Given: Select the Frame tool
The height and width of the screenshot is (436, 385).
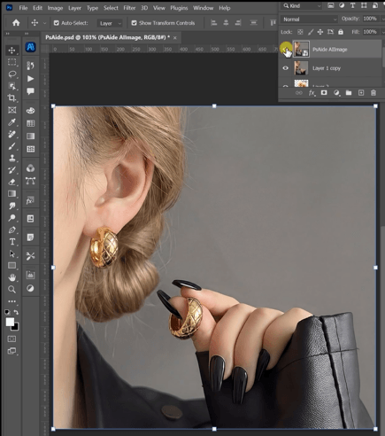Looking at the screenshot, I should pos(12,110).
